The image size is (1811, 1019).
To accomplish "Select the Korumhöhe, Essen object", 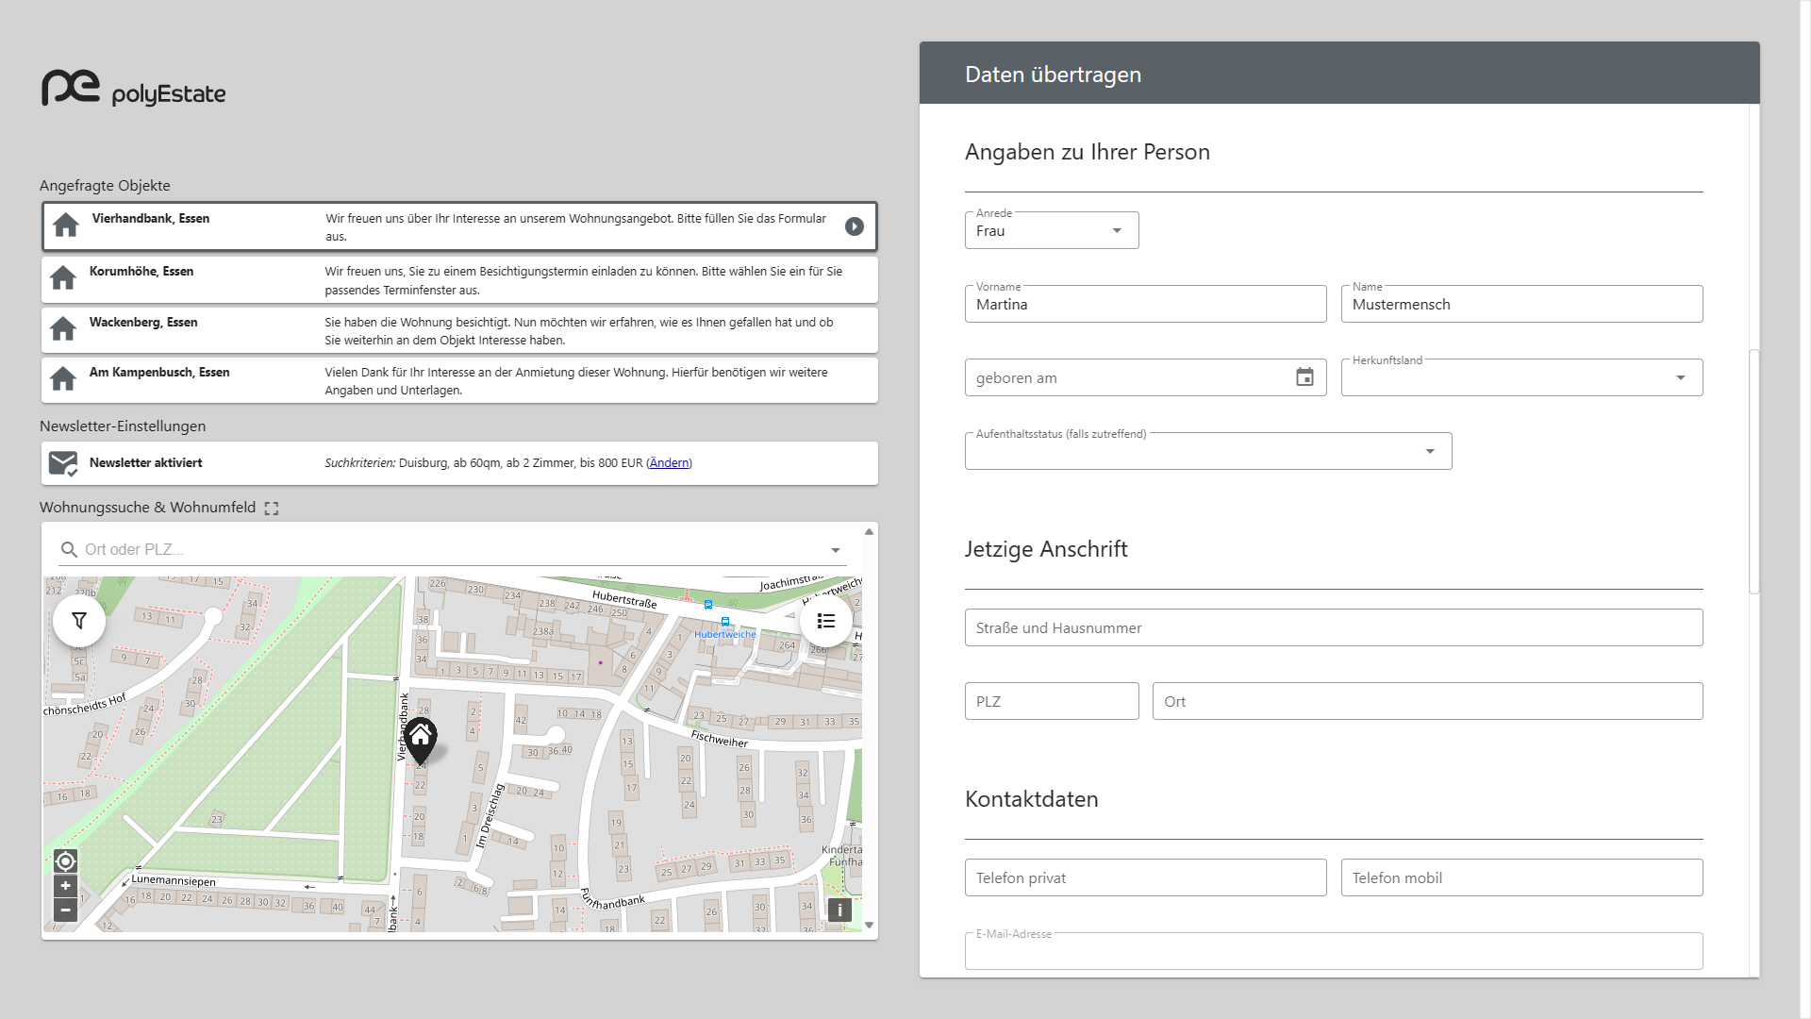I will pyautogui.click(x=459, y=280).
